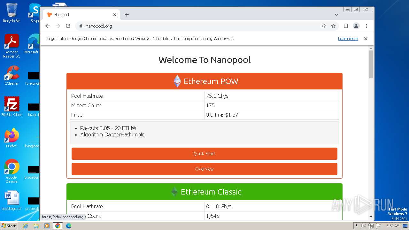Open the Ethereum Classic header link
This screenshot has width=409, height=230.
coord(211,192)
